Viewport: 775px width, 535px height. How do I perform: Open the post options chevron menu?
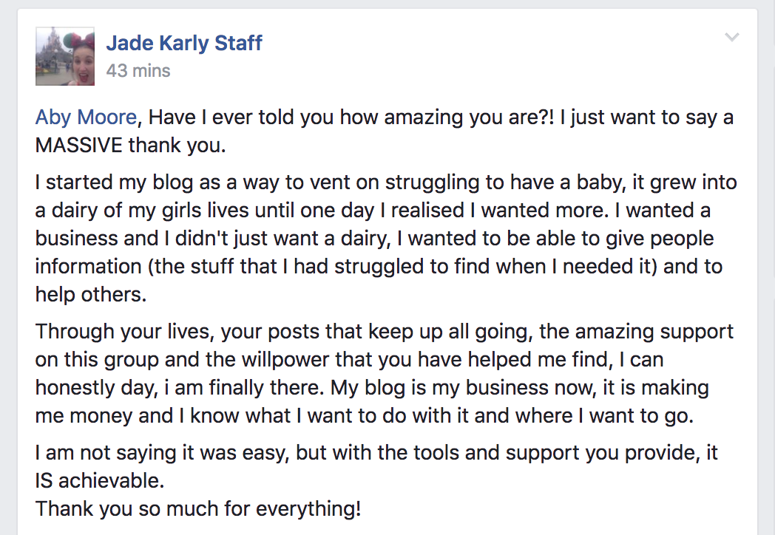pos(731,37)
